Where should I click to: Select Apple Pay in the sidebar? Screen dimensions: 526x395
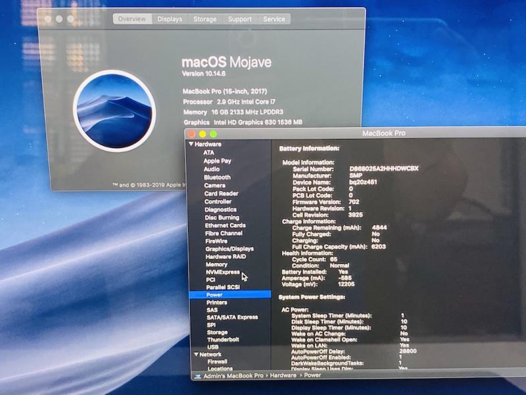pos(218,161)
